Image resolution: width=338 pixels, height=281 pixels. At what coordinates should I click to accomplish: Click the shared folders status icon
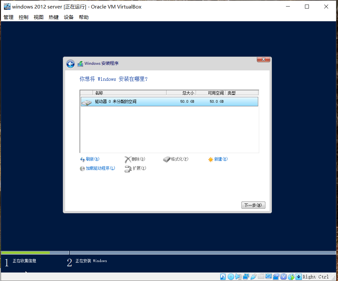point(261,277)
